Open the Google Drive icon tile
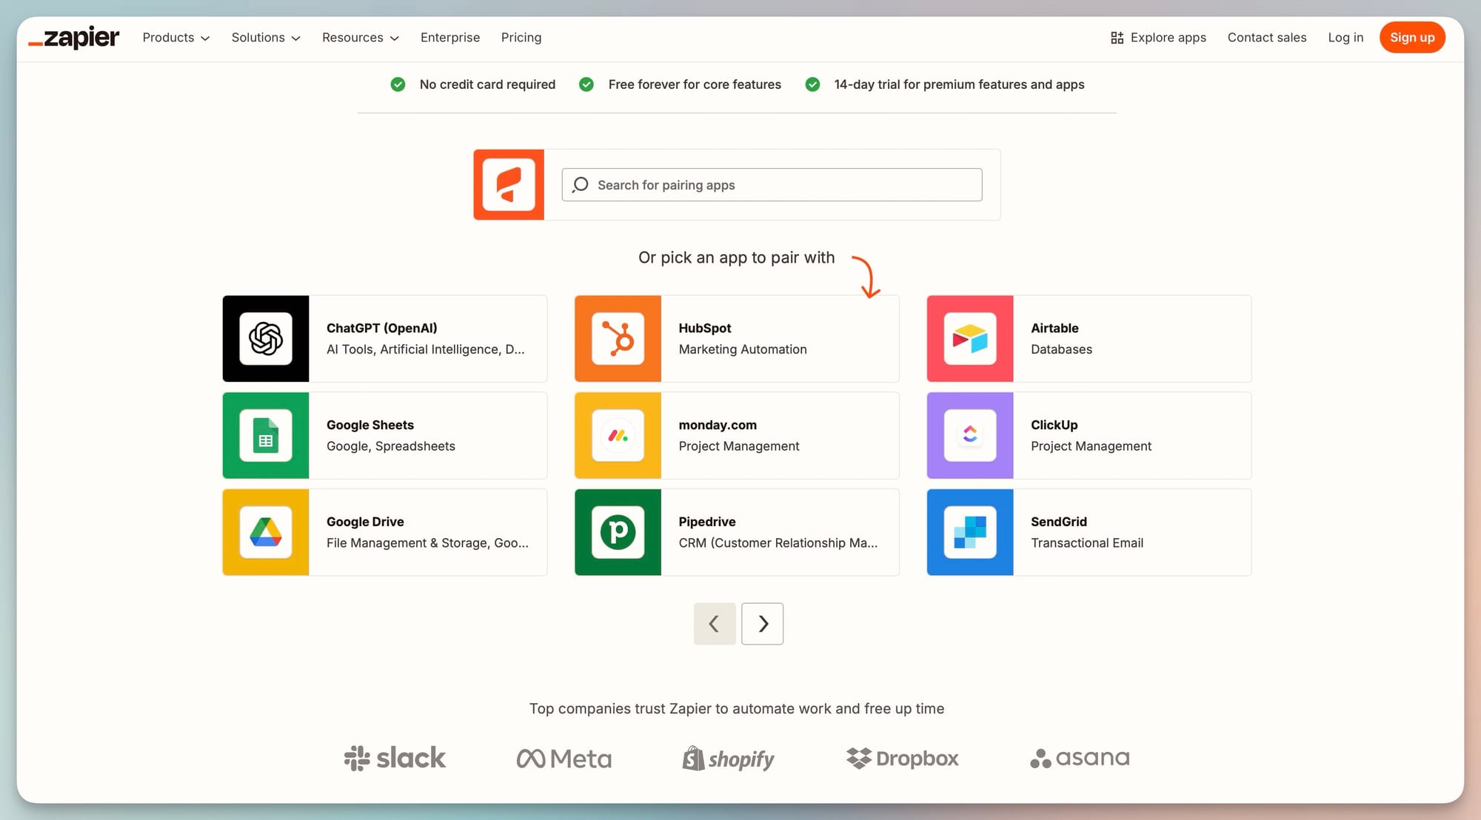1481x820 pixels. pos(266,532)
